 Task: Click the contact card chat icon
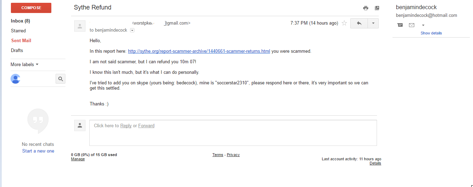tap(400, 25)
